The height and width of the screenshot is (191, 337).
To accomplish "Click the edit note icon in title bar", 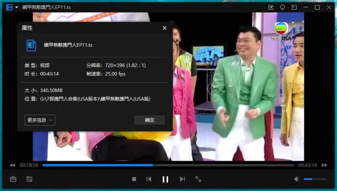I will click(x=271, y=7).
